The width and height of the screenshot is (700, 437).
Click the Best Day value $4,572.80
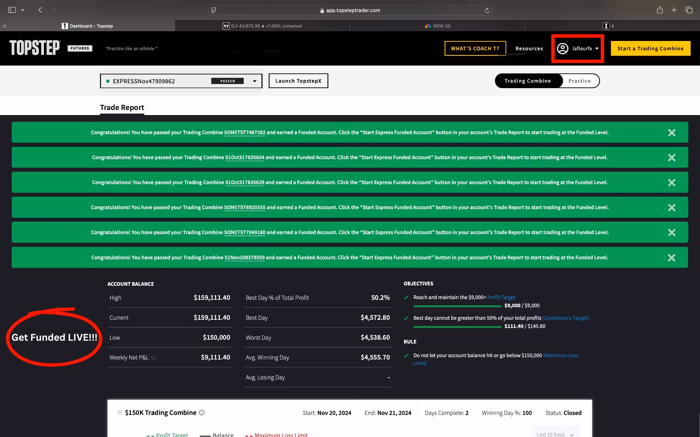pyautogui.click(x=375, y=318)
